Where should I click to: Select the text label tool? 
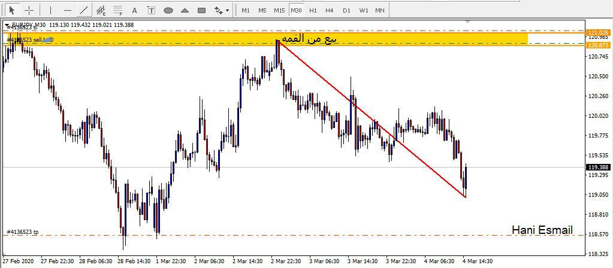pos(151,10)
